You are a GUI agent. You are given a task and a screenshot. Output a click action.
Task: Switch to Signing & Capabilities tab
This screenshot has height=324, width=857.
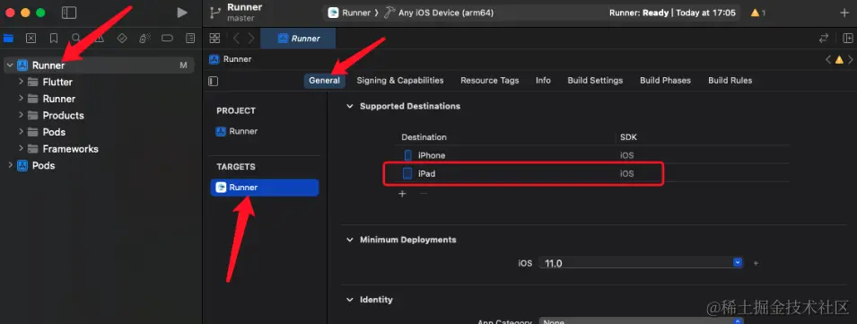(x=400, y=80)
